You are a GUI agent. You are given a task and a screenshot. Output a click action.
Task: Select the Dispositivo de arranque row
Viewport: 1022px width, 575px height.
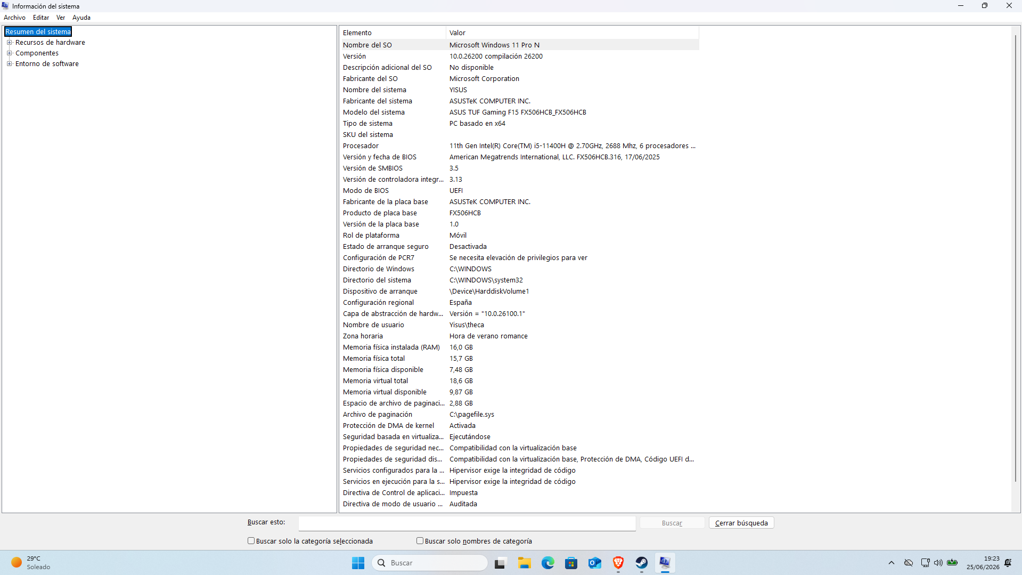click(x=519, y=291)
